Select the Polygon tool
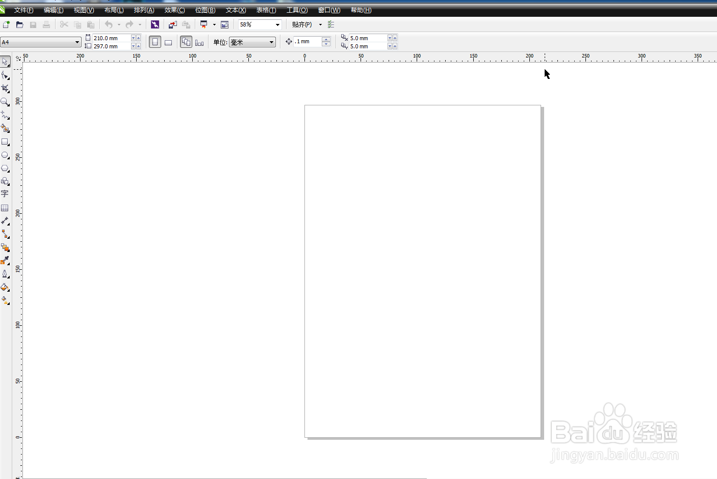The height and width of the screenshot is (479, 717). point(5,168)
